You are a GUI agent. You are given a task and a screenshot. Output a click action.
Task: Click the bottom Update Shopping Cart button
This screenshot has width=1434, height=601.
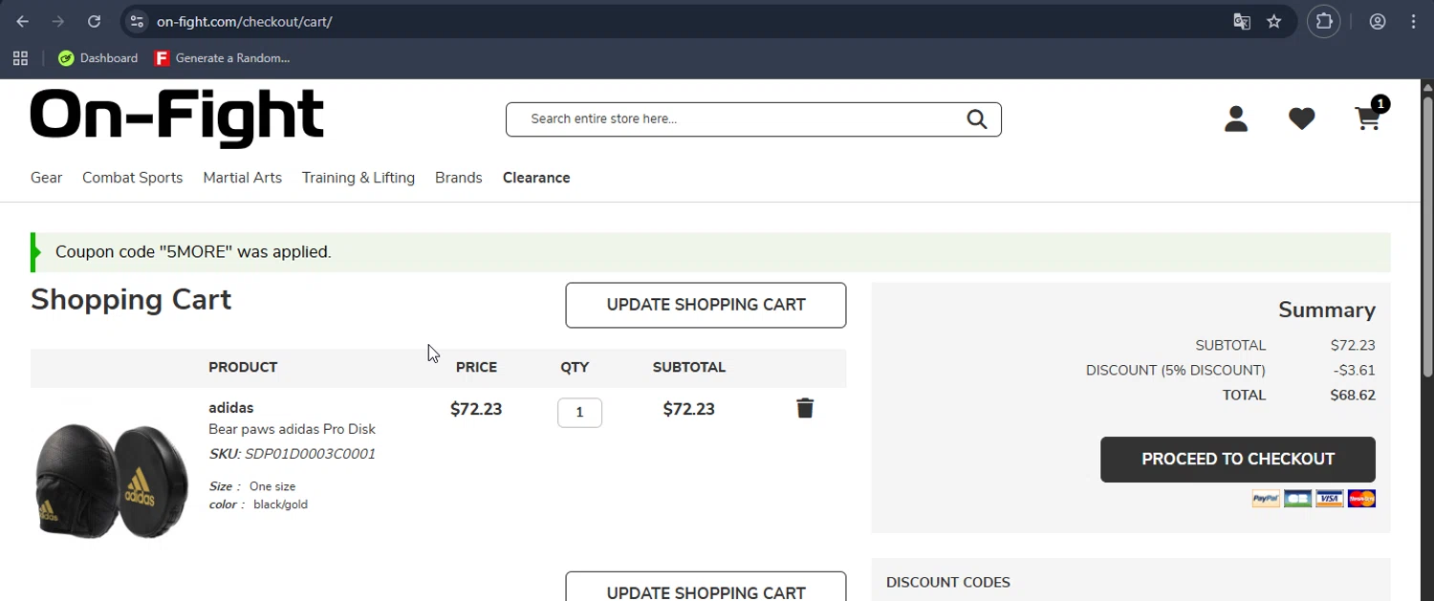[706, 587]
